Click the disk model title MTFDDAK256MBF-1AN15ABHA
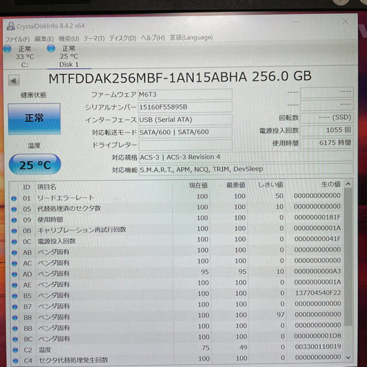The height and width of the screenshot is (367, 367). point(148,78)
